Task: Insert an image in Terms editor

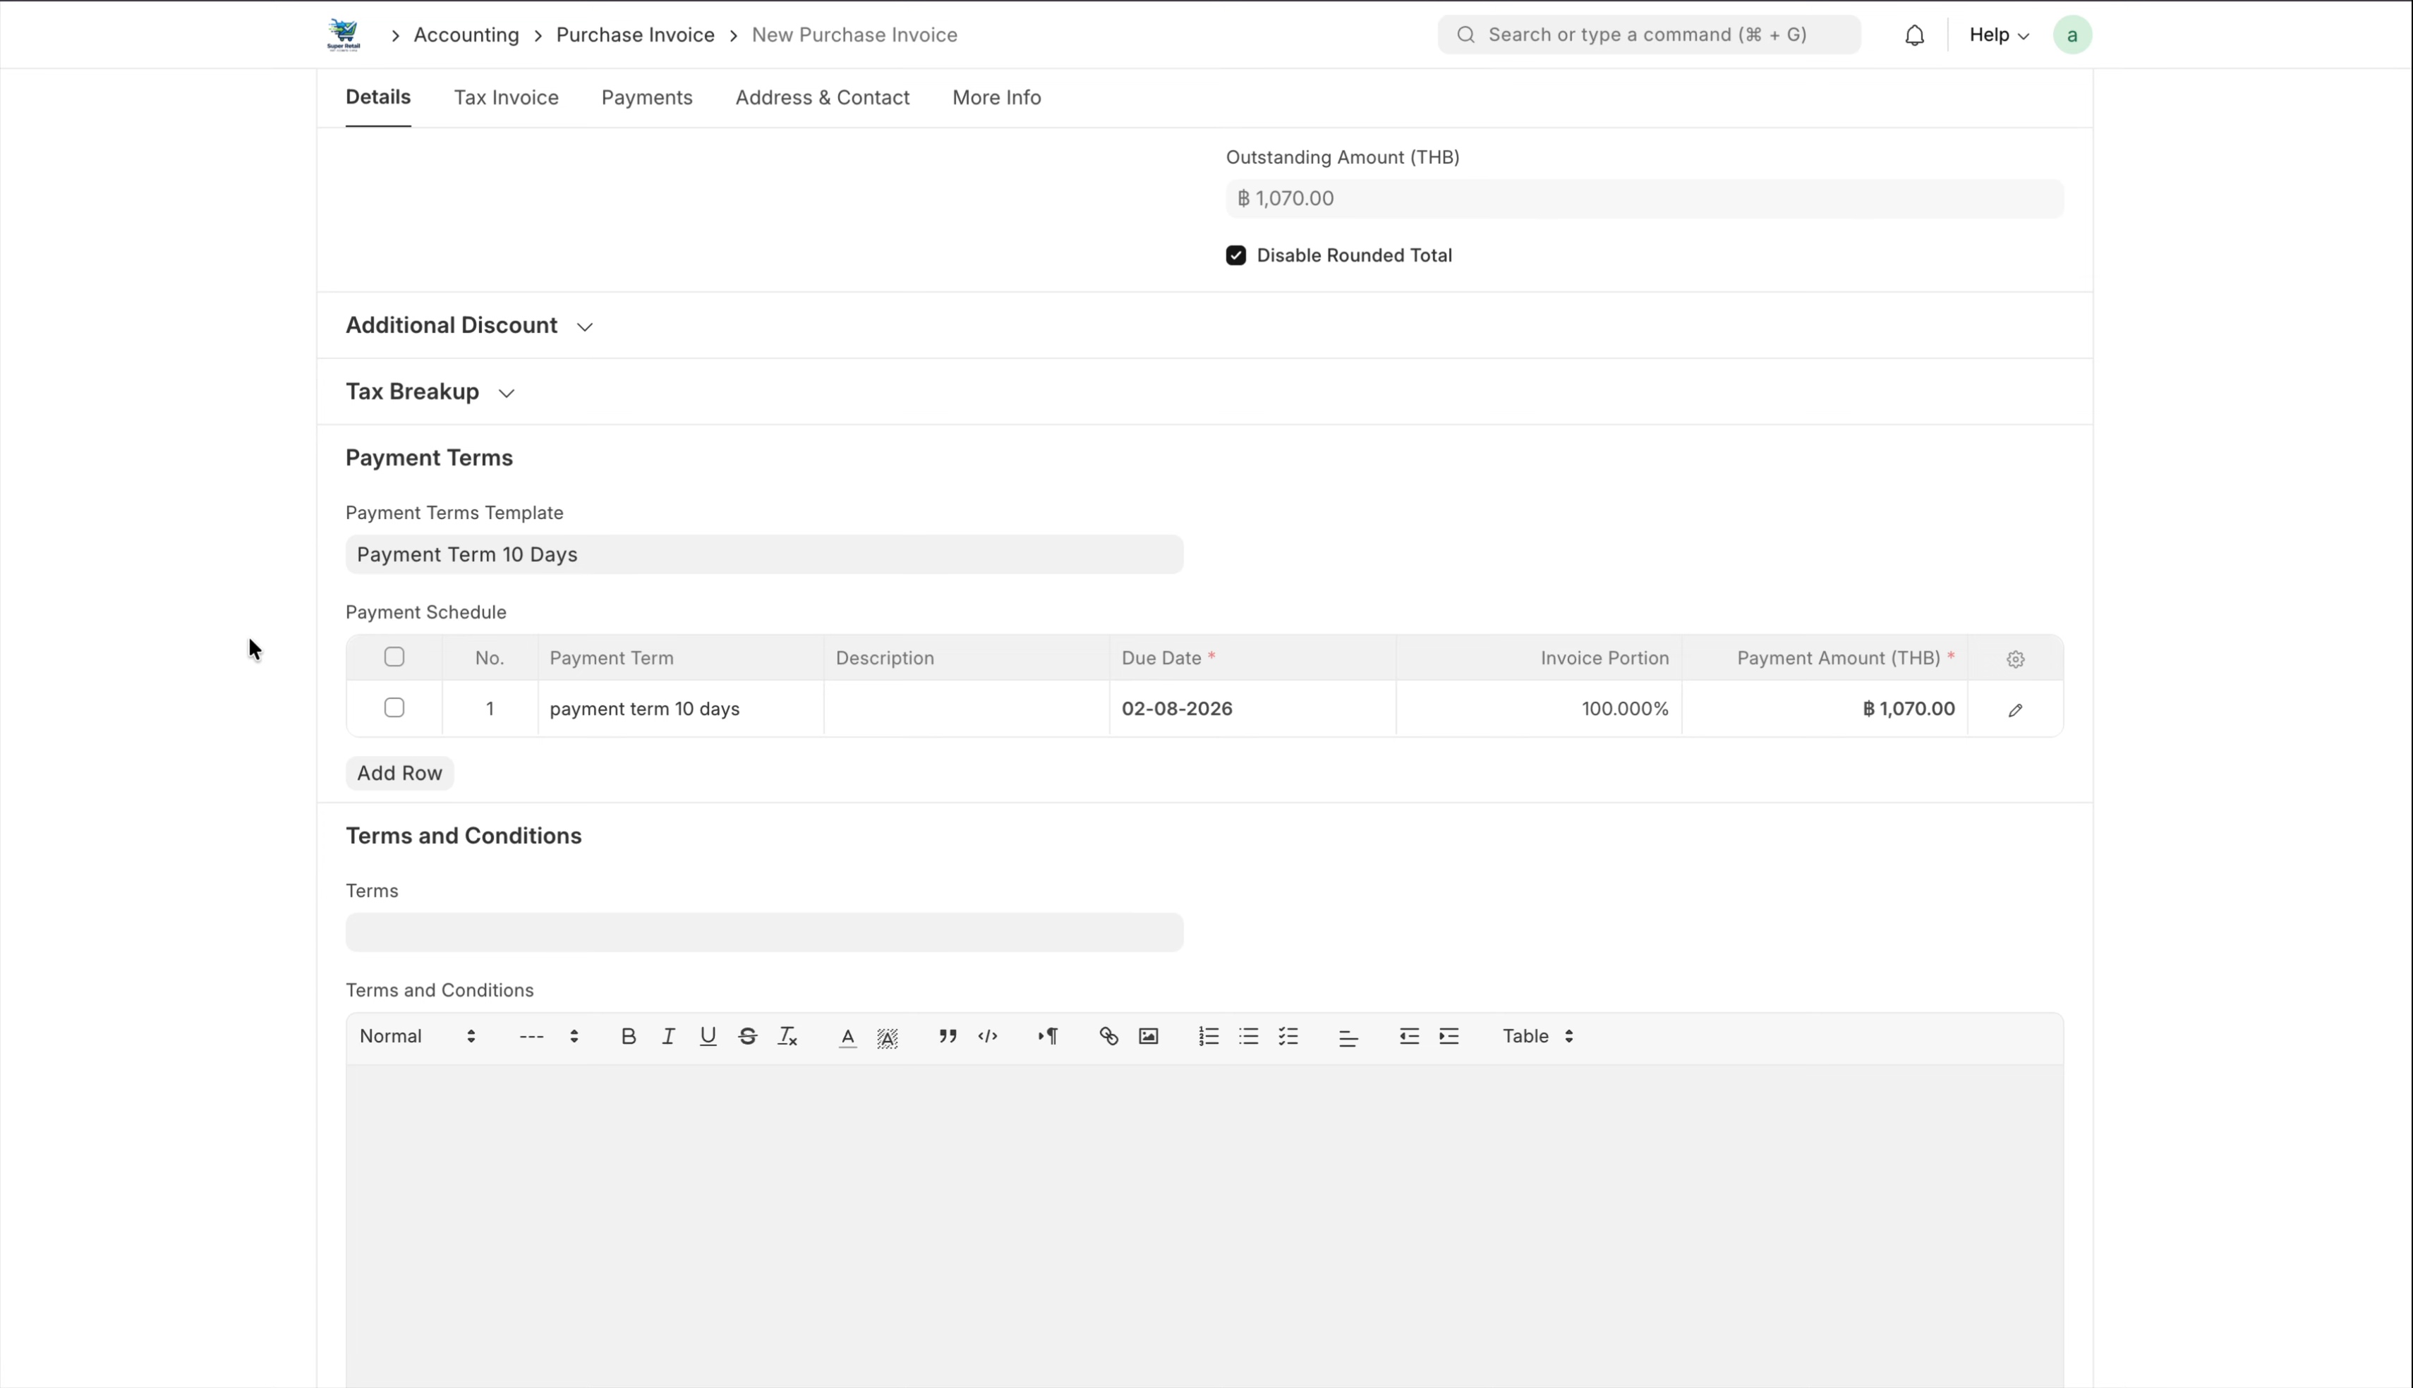Action: [x=1148, y=1036]
